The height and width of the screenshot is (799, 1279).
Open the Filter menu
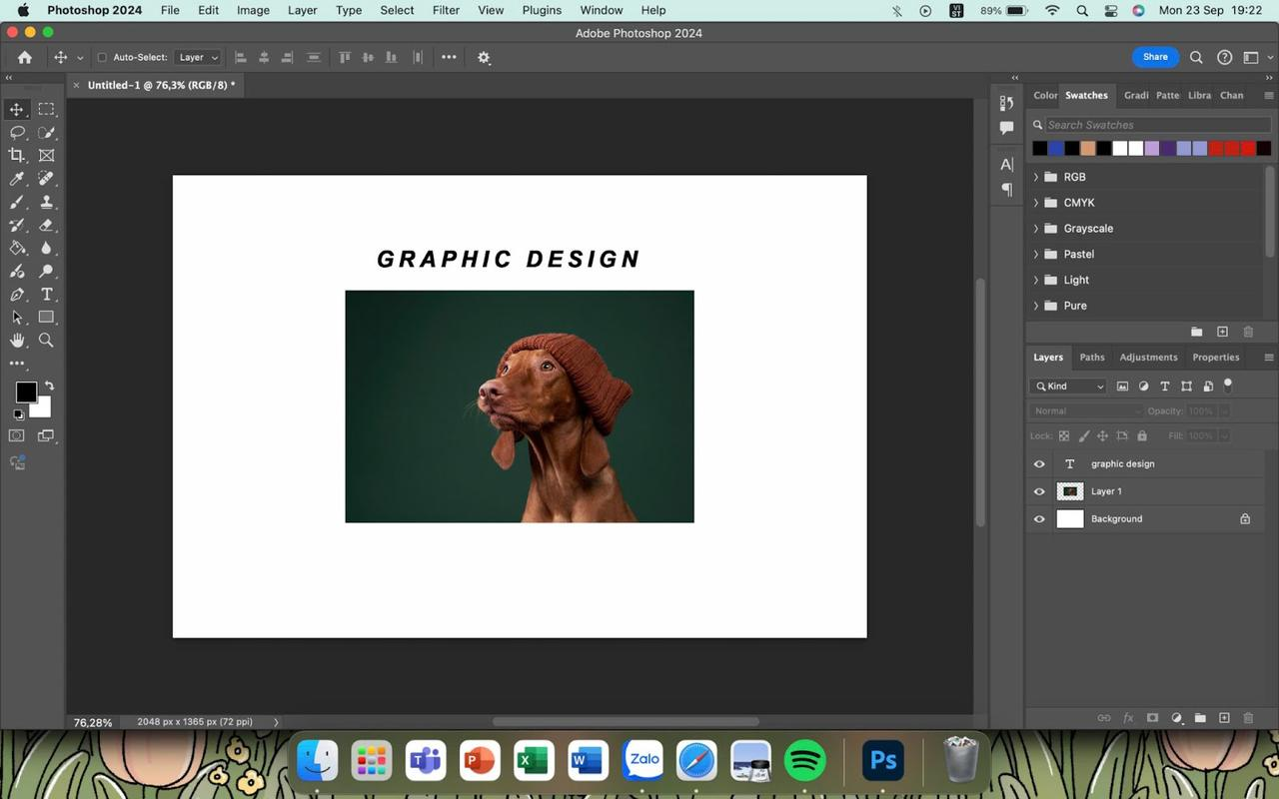[x=445, y=10]
